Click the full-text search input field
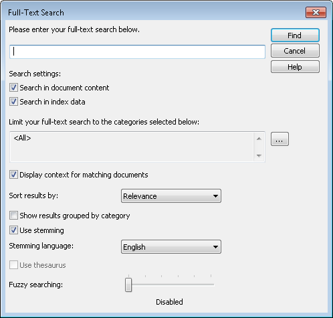Screen dimensions: 333x318 coord(137,52)
